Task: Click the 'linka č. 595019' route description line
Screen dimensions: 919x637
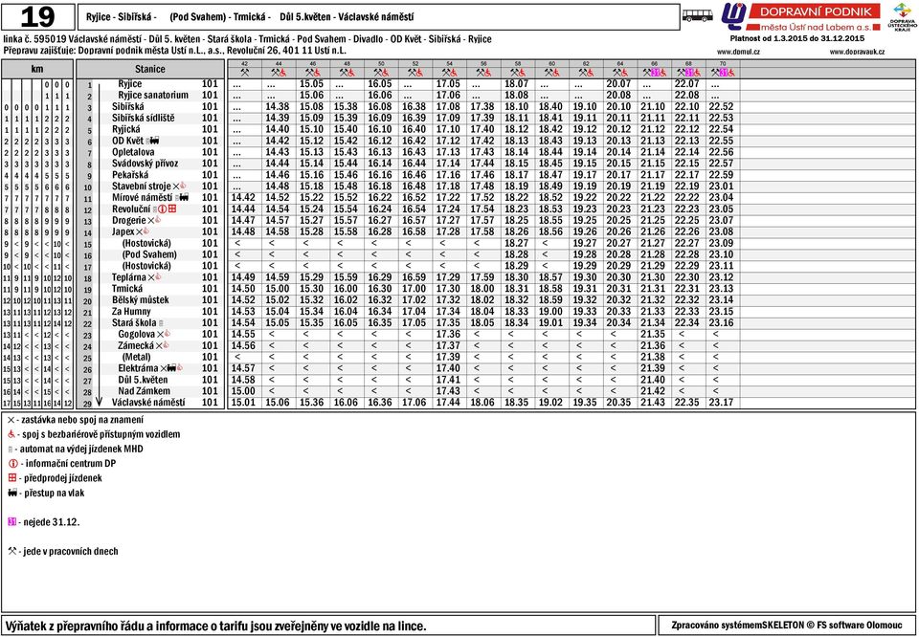Action: click(247, 39)
